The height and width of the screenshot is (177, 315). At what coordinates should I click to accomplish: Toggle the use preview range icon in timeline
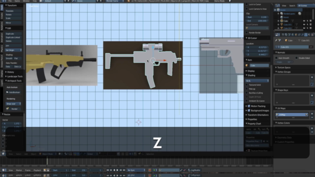coord(45,170)
